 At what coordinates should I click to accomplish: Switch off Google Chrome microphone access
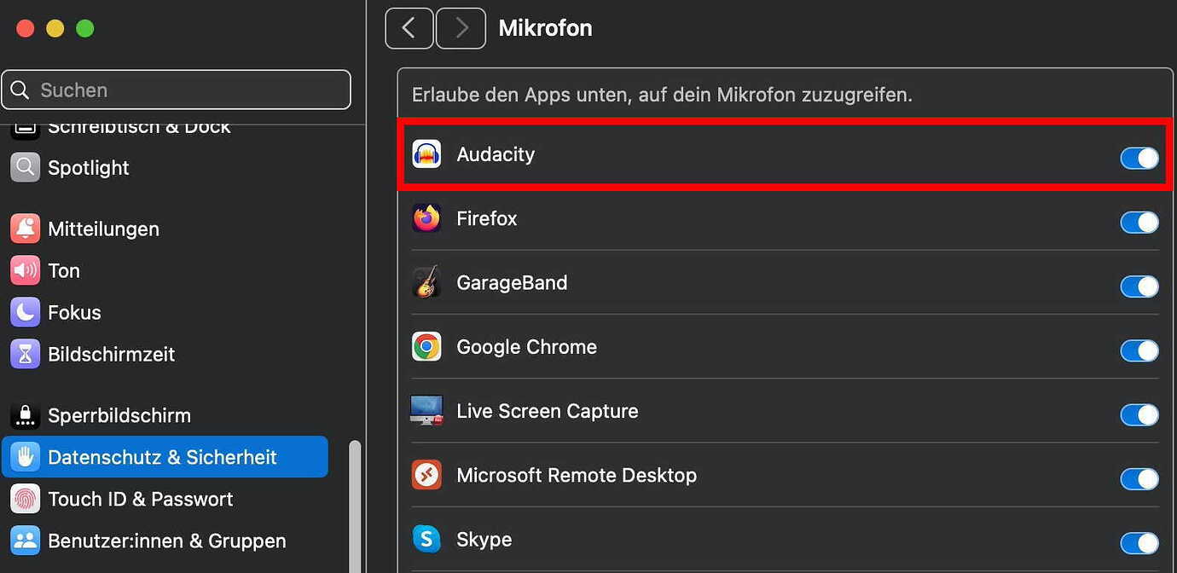1139,350
